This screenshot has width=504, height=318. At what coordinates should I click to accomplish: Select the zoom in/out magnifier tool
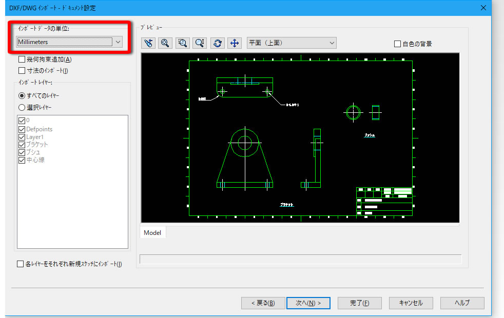pyautogui.click(x=200, y=43)
